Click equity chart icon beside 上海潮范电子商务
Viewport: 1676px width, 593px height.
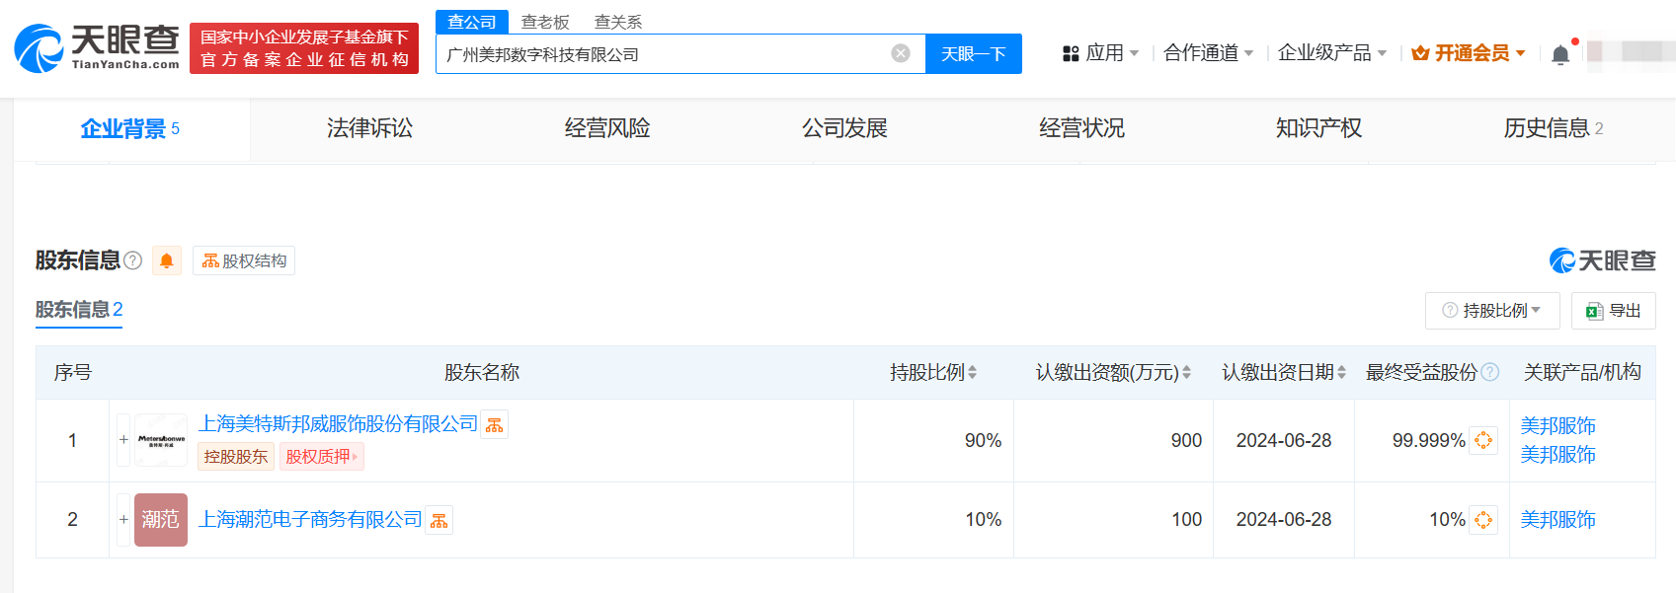pyautogui.click(x=439, y=520)
